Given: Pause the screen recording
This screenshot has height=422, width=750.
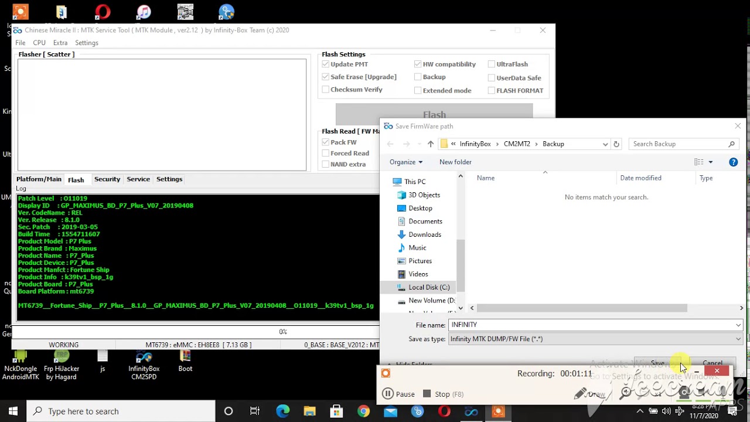Looking at the screenshot, I should (398, 394).
